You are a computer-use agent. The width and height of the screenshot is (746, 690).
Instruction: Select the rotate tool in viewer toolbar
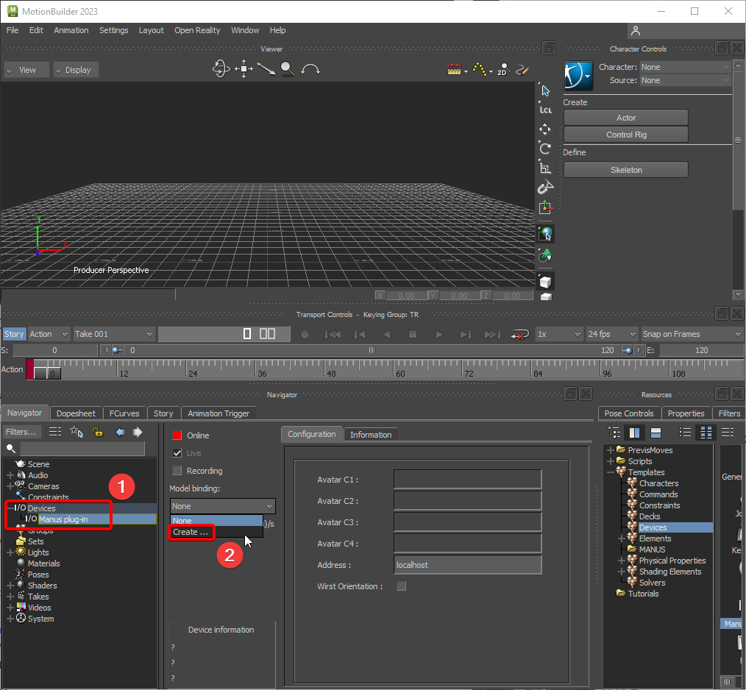point(545,149)
